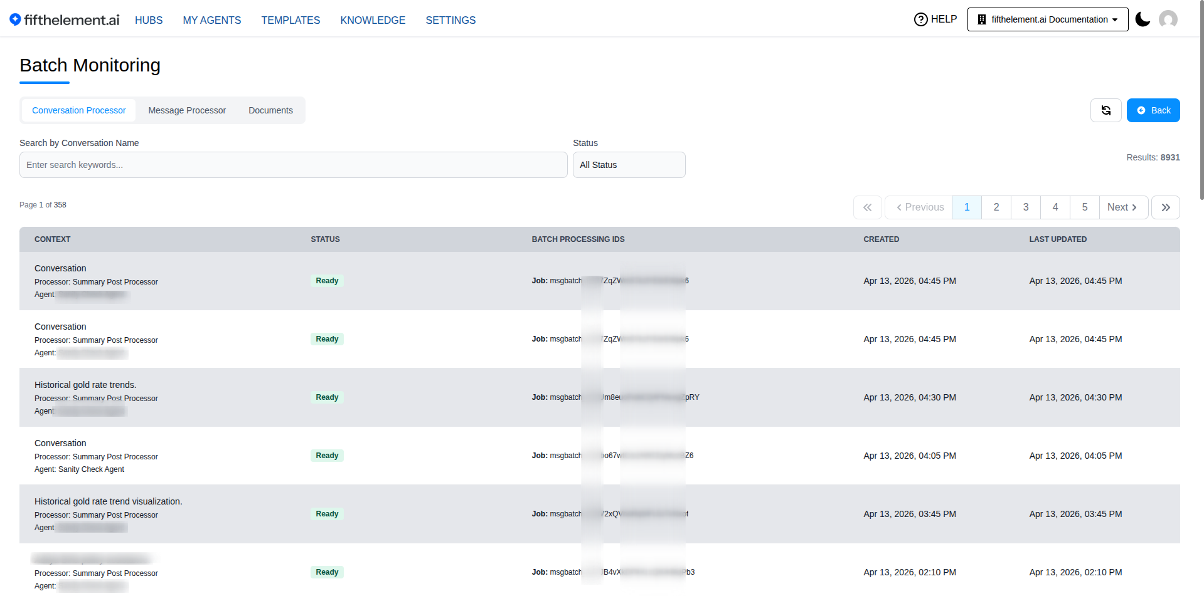
Task: Click Job ID ending in pRY
Action: click(x=615, y=397)
